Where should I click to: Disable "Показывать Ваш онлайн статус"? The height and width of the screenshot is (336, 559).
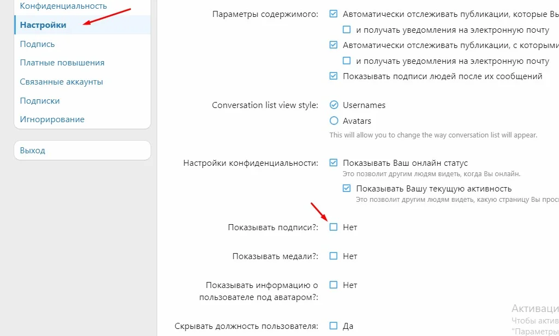coord(334,163)
